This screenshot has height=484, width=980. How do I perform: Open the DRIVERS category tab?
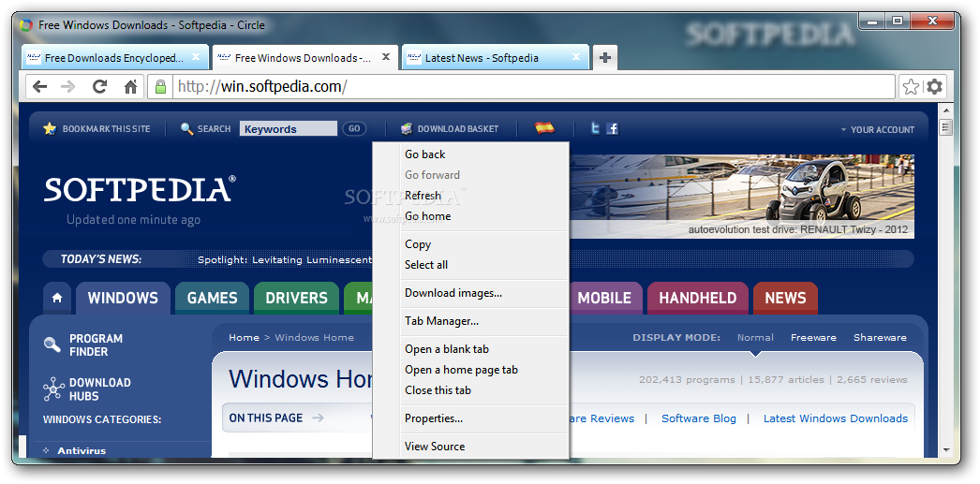(296, 298)
